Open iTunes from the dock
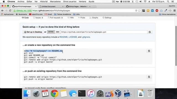The image size is (177, 99). [x=91, y=93]
